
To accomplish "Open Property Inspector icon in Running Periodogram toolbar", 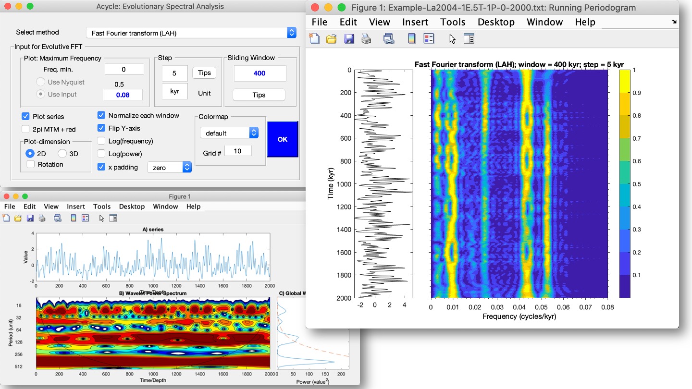I will (x=469, y=39).
